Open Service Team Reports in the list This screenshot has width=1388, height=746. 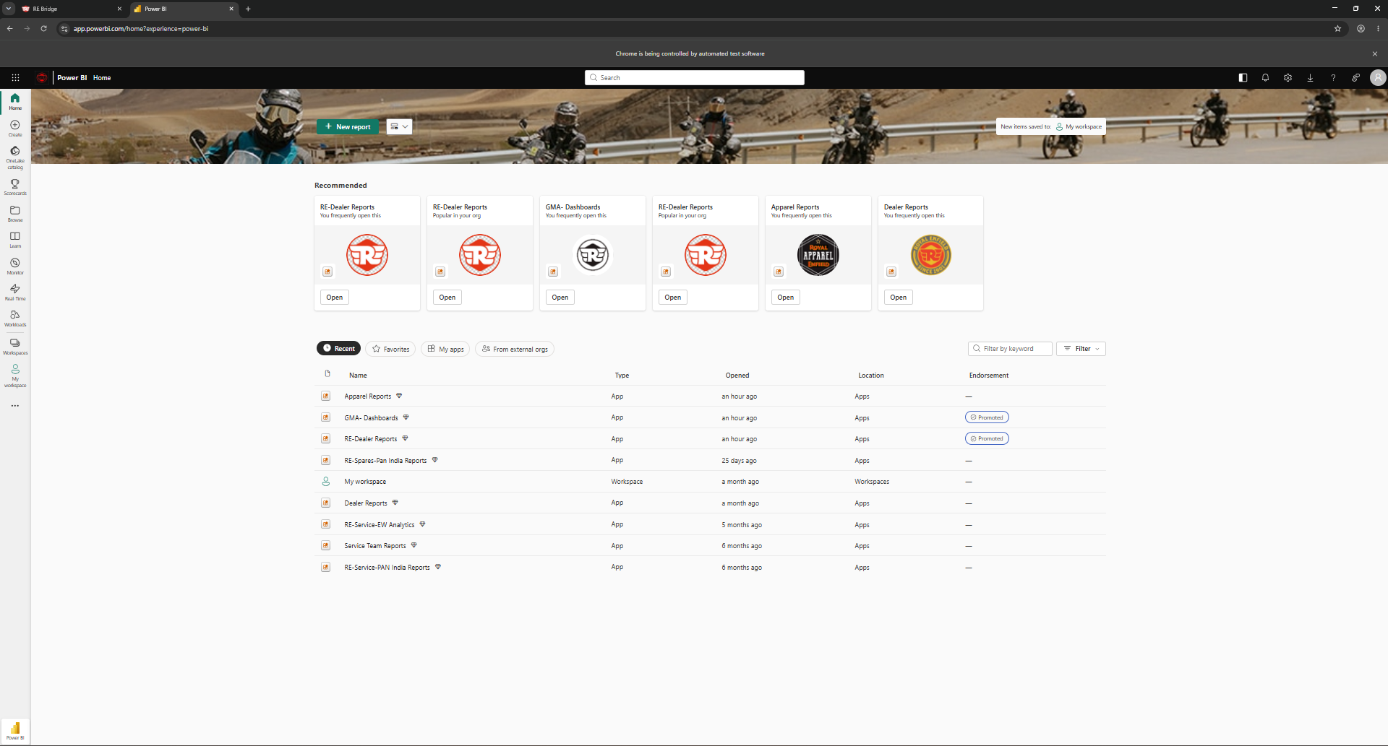pos(375,546)
